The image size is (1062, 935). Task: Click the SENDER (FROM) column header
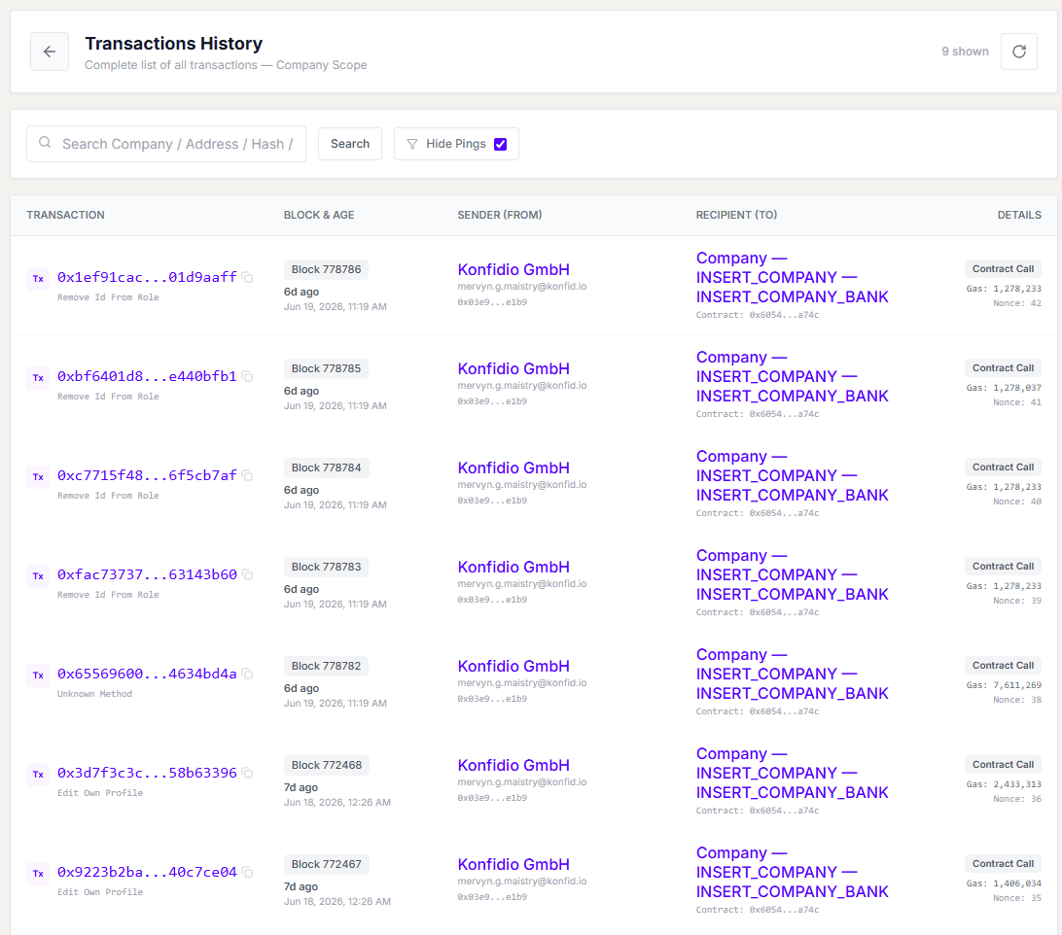(x=500, y=215)
